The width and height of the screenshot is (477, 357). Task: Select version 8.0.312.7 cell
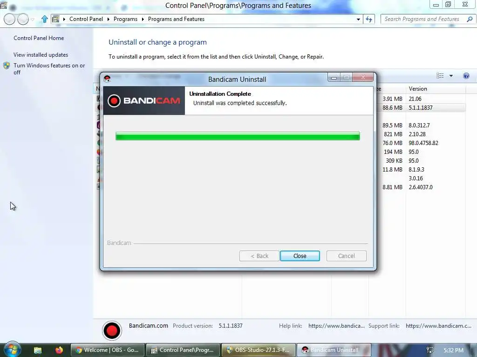pos(419,126)
